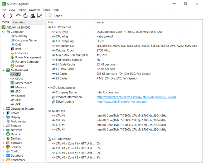The width and height of the screenshot is (203, 163).
Task: Expand the Devices node
Action: [3, 139]
